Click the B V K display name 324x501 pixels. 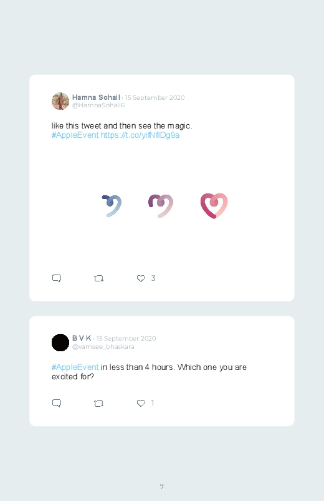click(x=82, y=338)
